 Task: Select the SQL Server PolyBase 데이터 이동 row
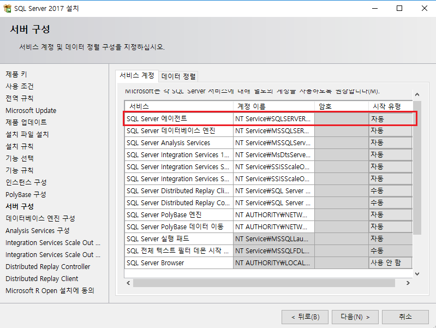pos(179,226)
